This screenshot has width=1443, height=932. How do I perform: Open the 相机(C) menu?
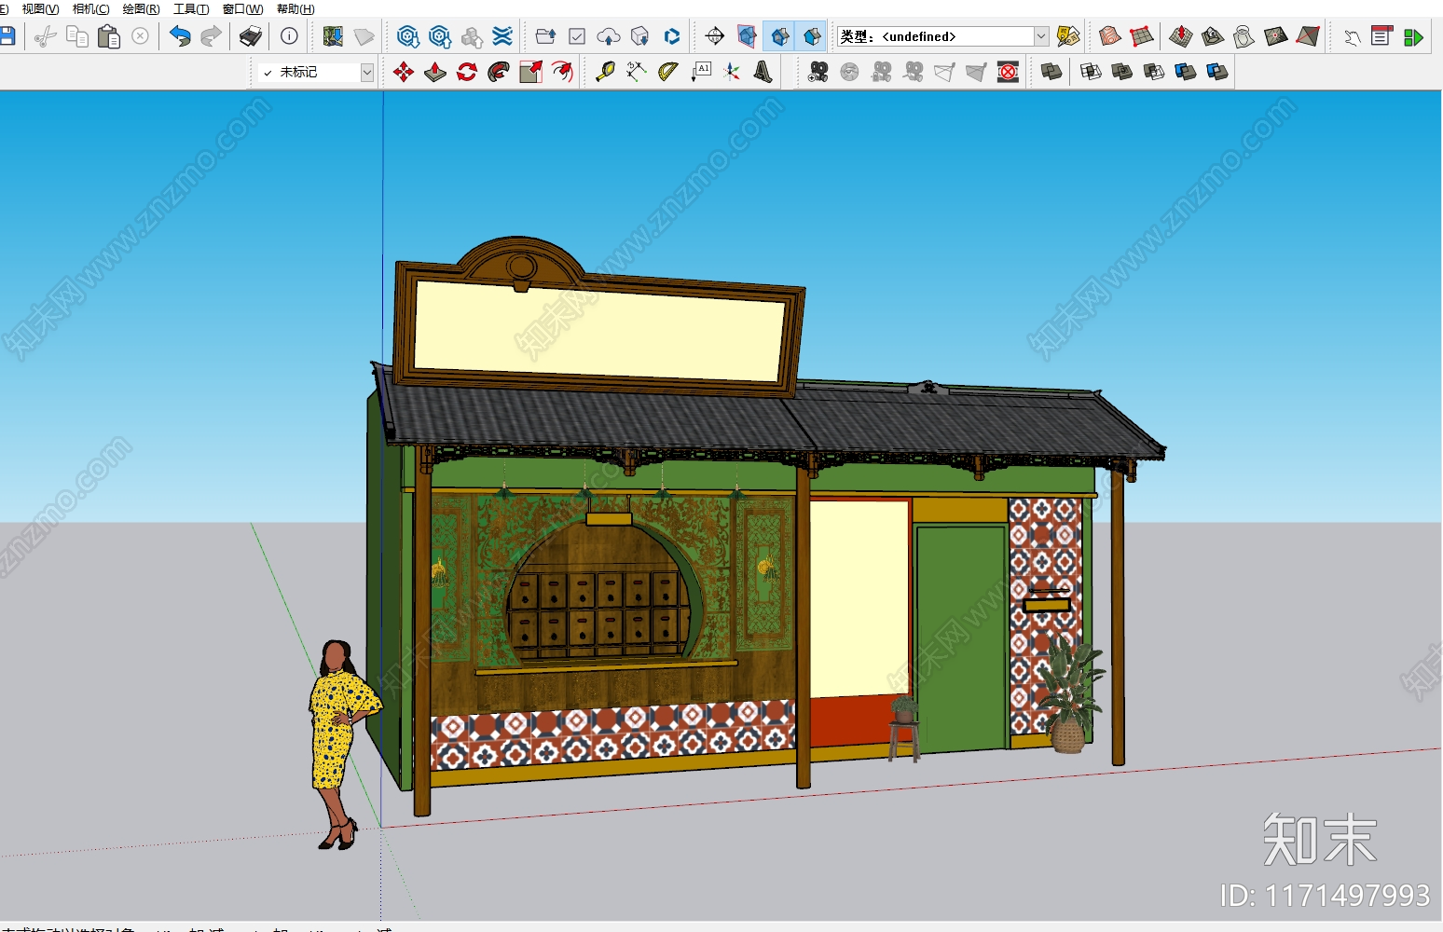pyautogui.click(x=90, y=8)
